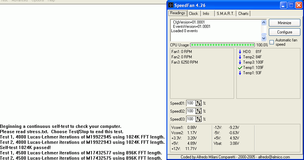Open the Info tab
This screenshot has width=304, height=160.
(x=206, y=14)
